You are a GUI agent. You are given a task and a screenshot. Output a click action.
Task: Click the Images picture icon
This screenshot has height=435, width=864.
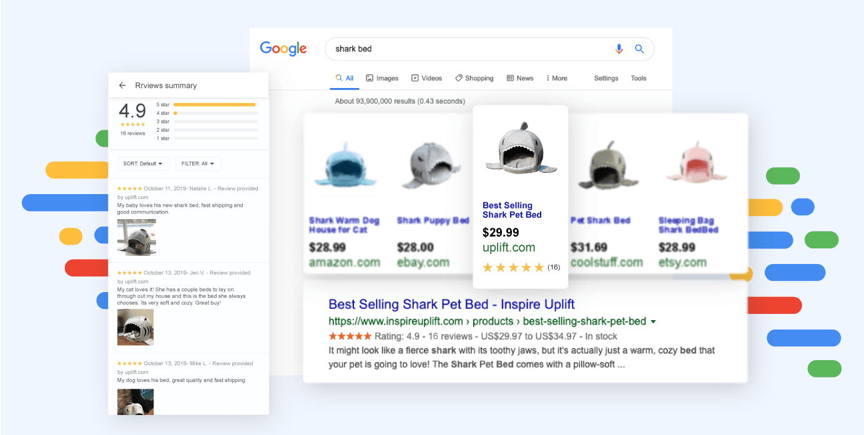[x=369, y=77]
